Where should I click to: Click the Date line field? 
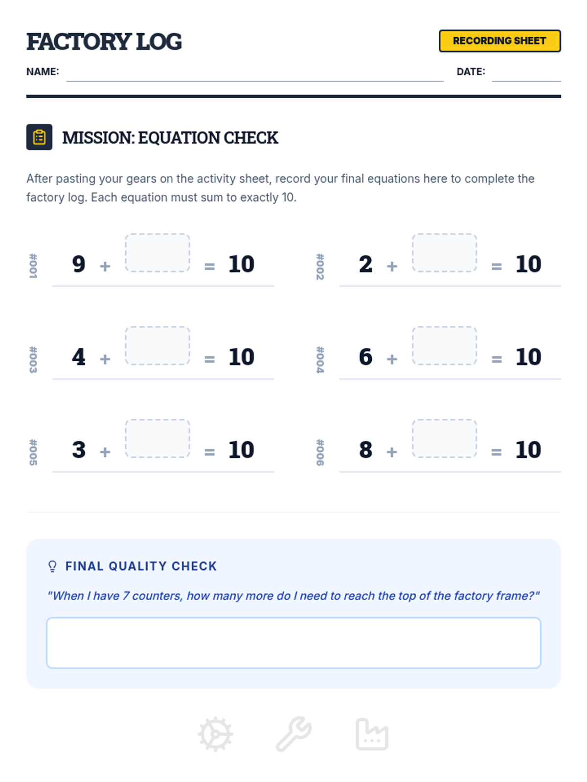pyautogui.click(x=526, y=72)
